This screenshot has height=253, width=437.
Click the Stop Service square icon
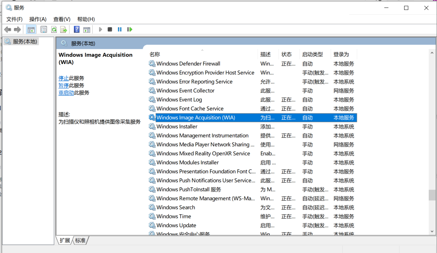110,29
